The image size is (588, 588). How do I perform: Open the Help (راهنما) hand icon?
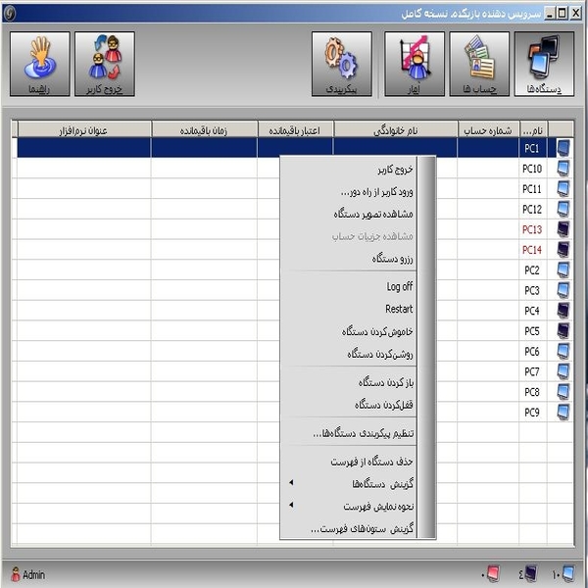coord(39,64)
